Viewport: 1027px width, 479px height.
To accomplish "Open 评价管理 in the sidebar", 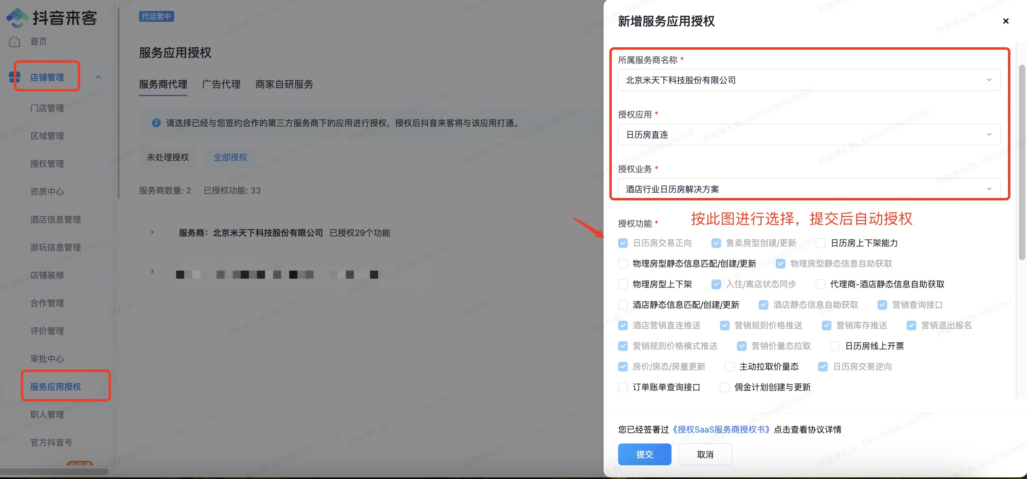I will point(47,331).
